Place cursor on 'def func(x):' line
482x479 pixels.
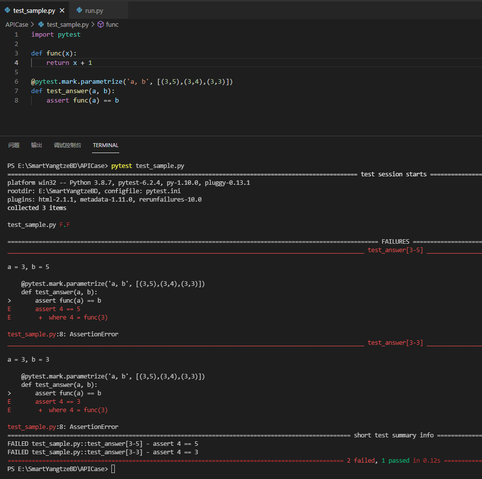[x=54, y=53]
